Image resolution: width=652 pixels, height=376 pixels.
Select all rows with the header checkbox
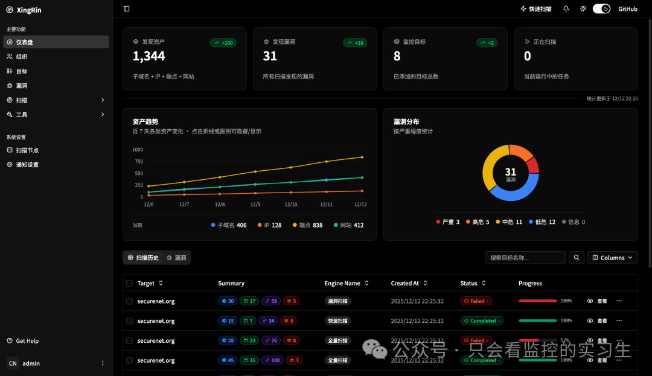coord(129,283)
